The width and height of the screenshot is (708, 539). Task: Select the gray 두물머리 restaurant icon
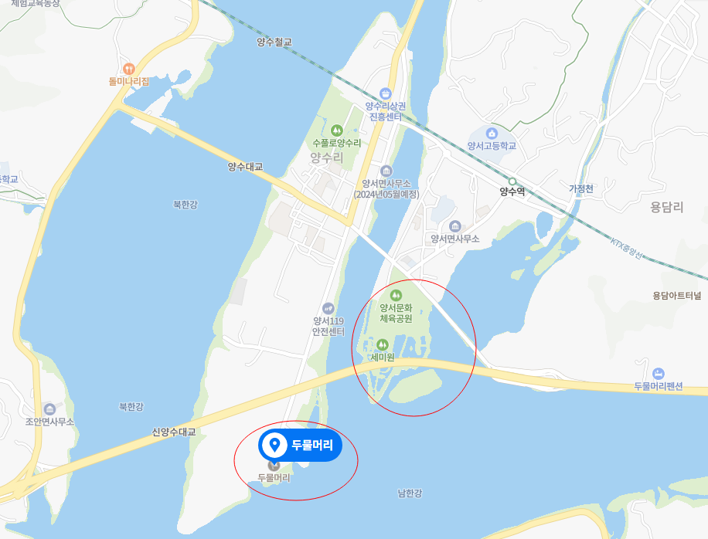pyautogui.click(x=274, y=465)
